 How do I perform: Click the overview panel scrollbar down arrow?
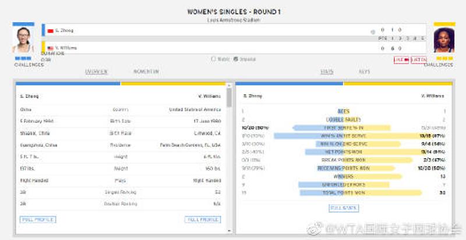pos(230,230)
